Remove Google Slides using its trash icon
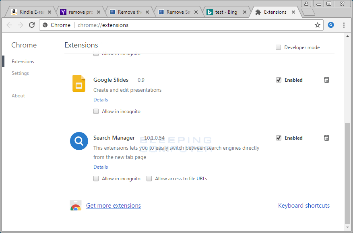353x233 pixels. 326,80
